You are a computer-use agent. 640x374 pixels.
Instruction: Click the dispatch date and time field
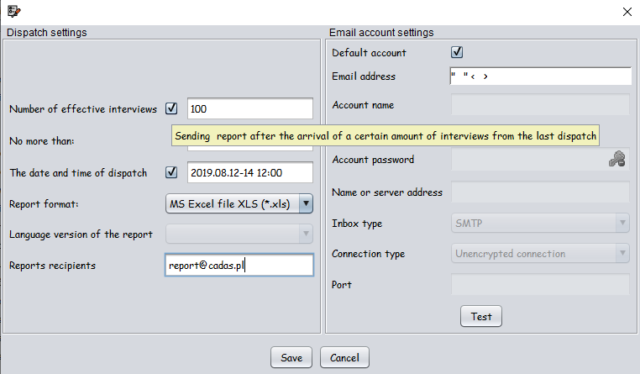coord(250,172)
